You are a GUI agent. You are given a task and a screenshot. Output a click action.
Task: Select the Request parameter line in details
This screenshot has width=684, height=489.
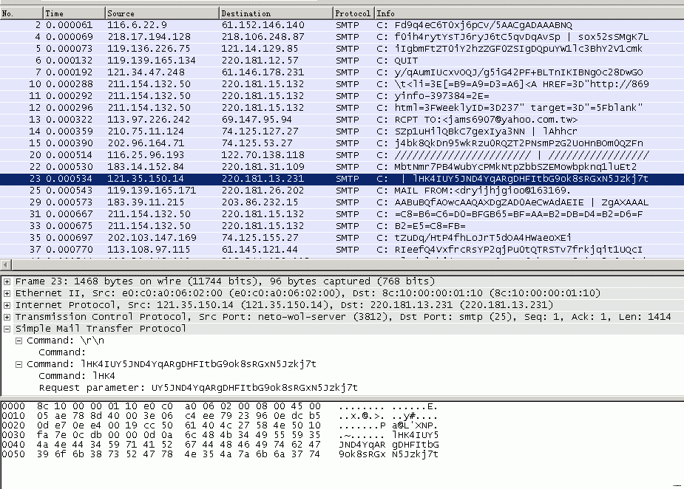198,387
